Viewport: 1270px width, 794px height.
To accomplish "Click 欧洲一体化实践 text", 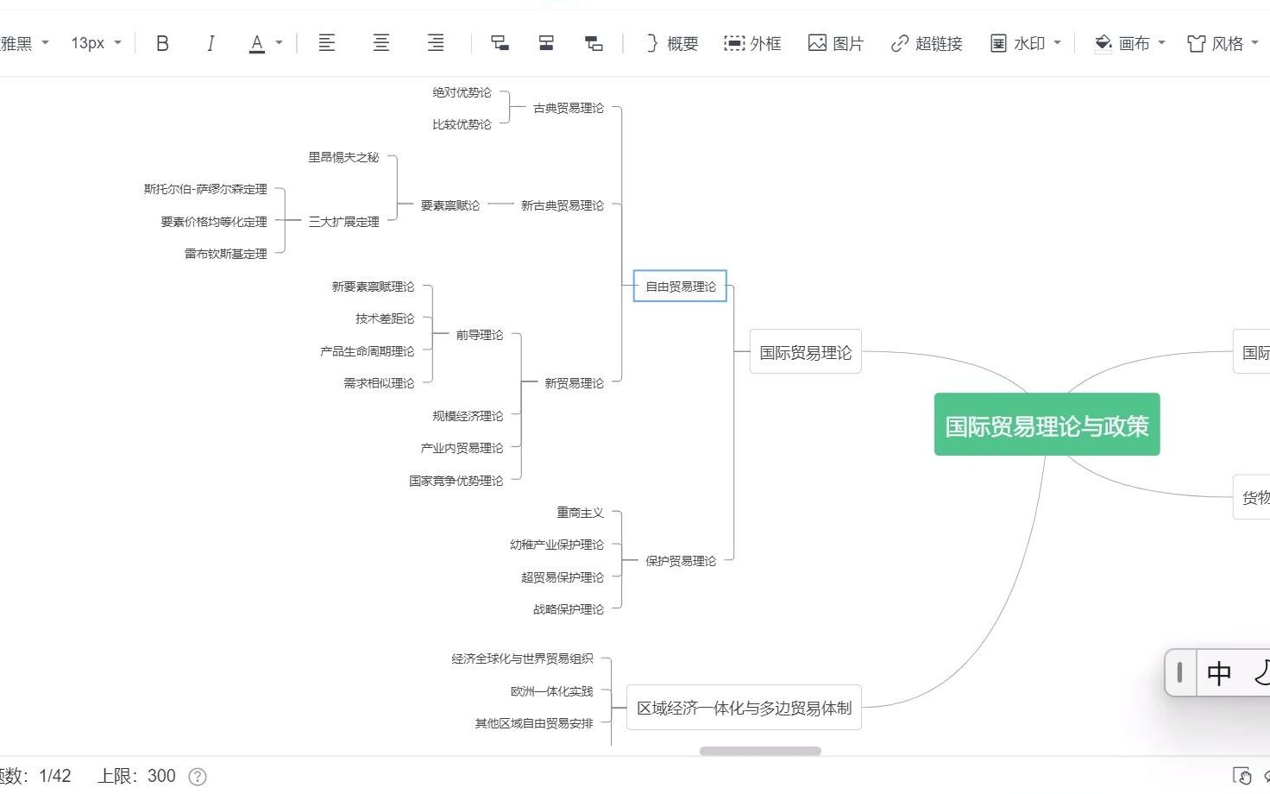I will (551, 691).
